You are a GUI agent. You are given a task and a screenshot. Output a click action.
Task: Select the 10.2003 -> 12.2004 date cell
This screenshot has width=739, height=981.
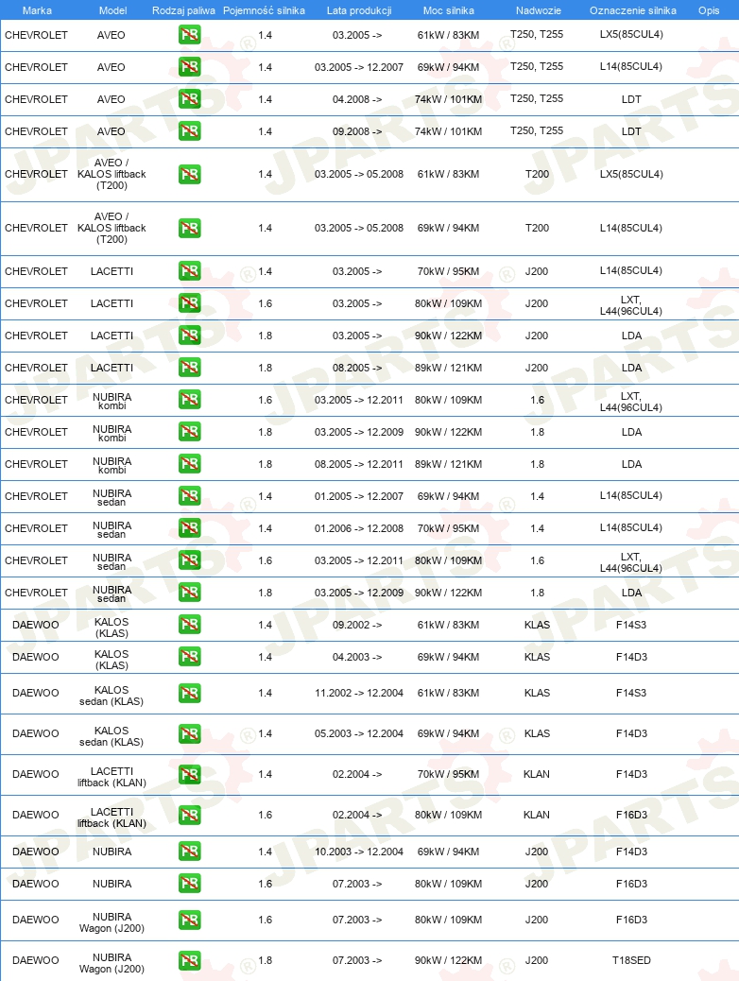(x=358, y=852)
